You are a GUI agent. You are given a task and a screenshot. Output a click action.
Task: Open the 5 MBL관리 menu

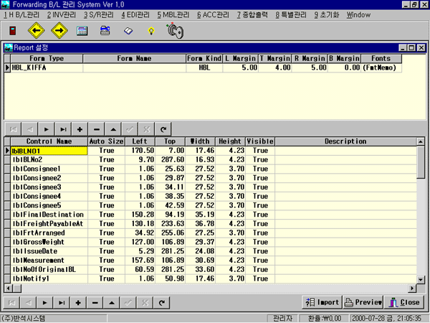coord(173,15)
